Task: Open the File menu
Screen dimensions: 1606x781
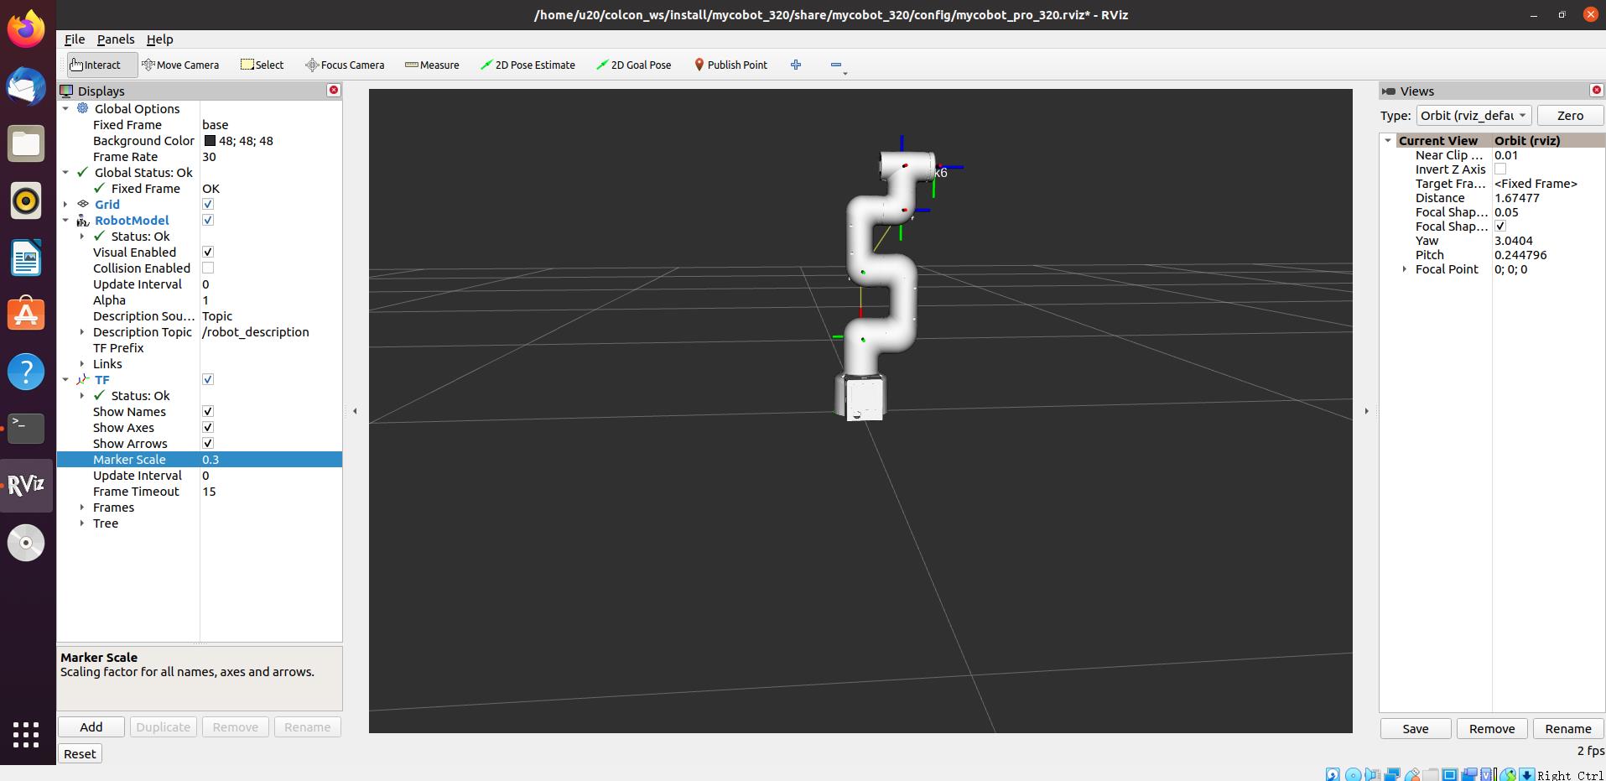Action: tap(75, 39)
